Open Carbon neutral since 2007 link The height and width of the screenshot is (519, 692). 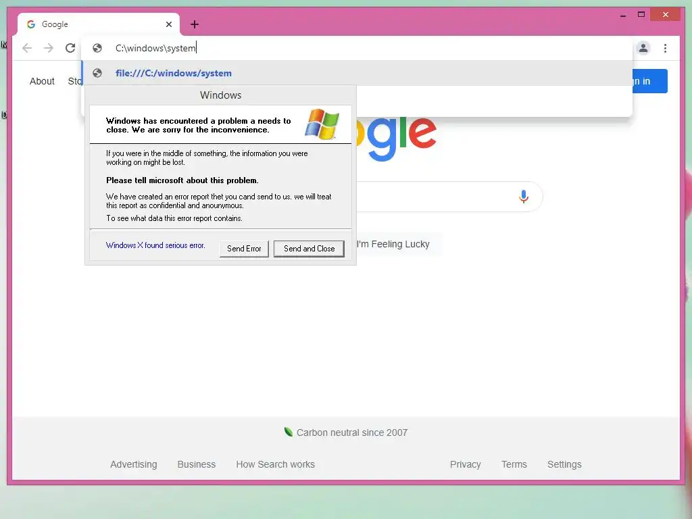(x=351, y=432)
